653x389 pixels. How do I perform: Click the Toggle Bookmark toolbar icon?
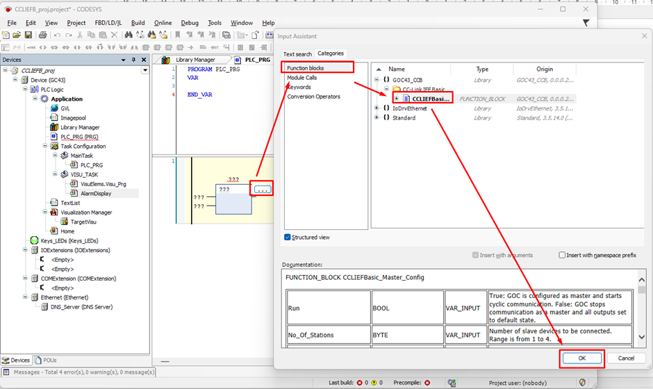click(x=178, y=35)
